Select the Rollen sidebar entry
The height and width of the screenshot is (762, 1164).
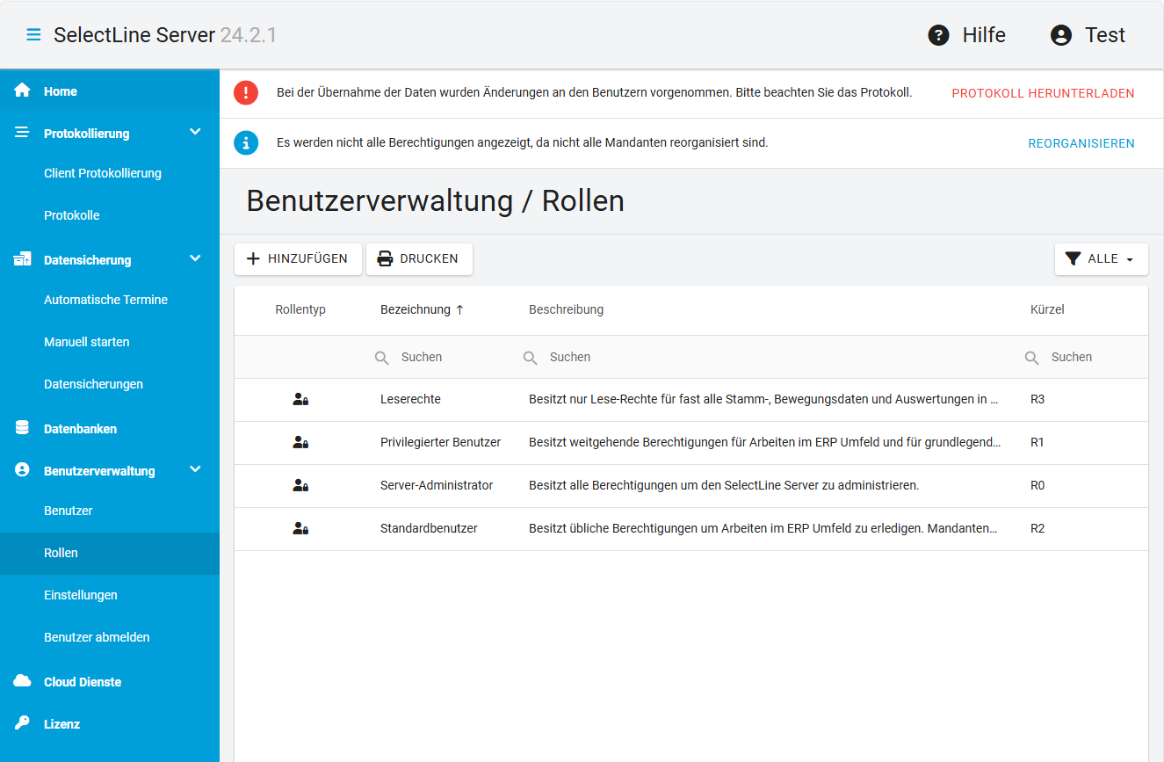110,553
